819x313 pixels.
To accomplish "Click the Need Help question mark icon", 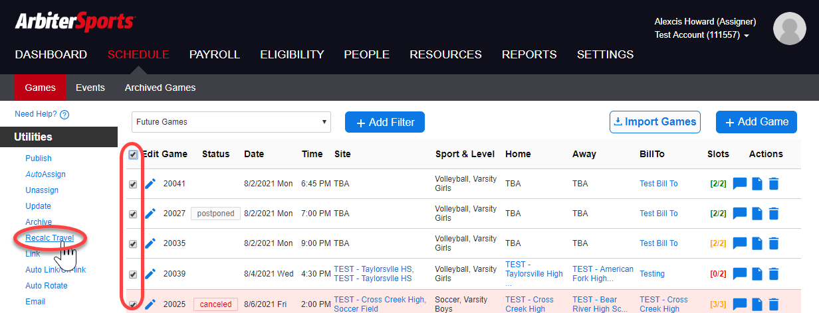I will pyautogui.click(x=64, y=115).
